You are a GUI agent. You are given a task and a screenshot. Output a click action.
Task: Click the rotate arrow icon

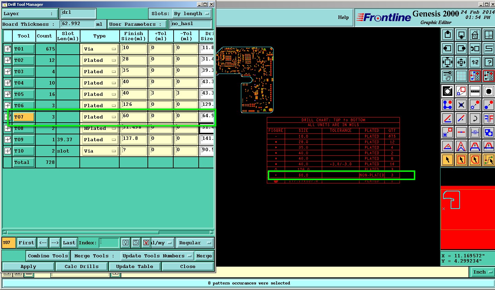tap(475, 119)
